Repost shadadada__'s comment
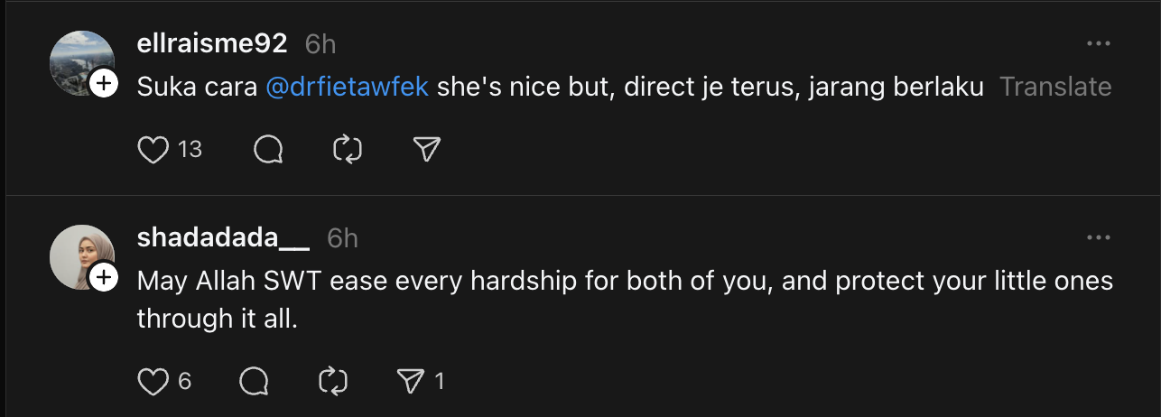The height and width of the screenshot is (417, 1161). (334, 382)
